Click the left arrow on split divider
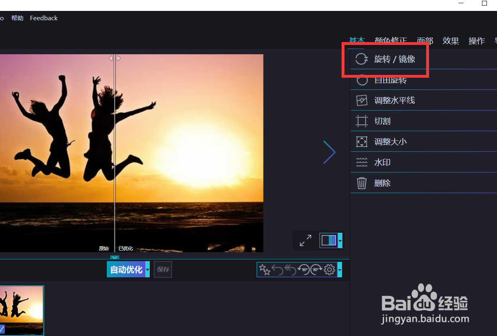Screen dimensions: 497x336 [x=110, y=58]
